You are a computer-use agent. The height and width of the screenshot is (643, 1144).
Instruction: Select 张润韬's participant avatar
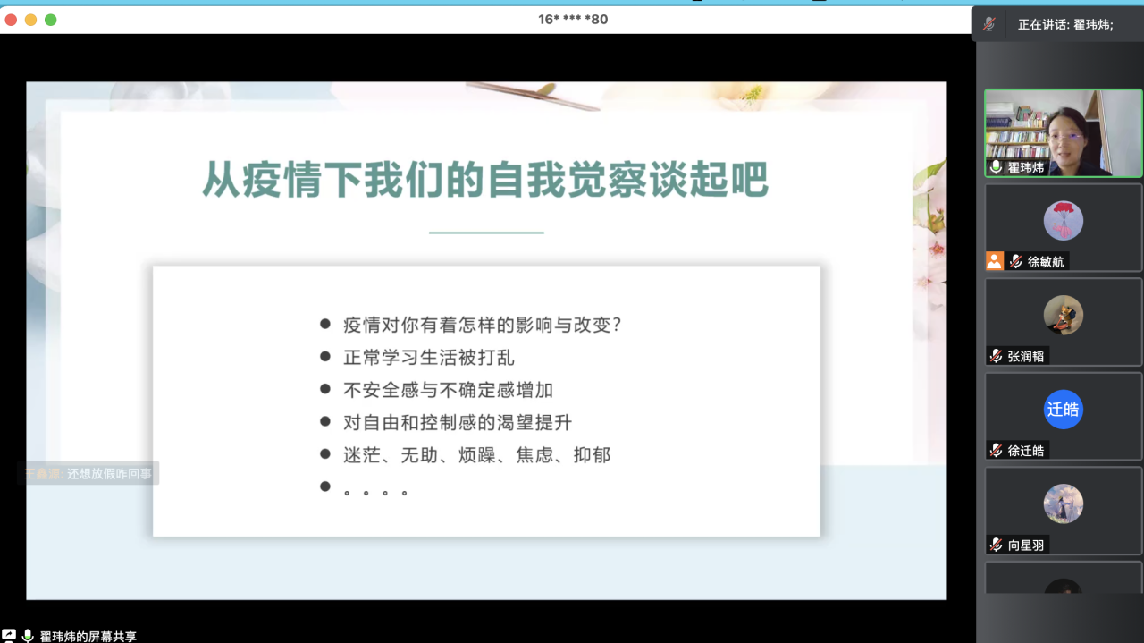click(x=1063, y=315)
